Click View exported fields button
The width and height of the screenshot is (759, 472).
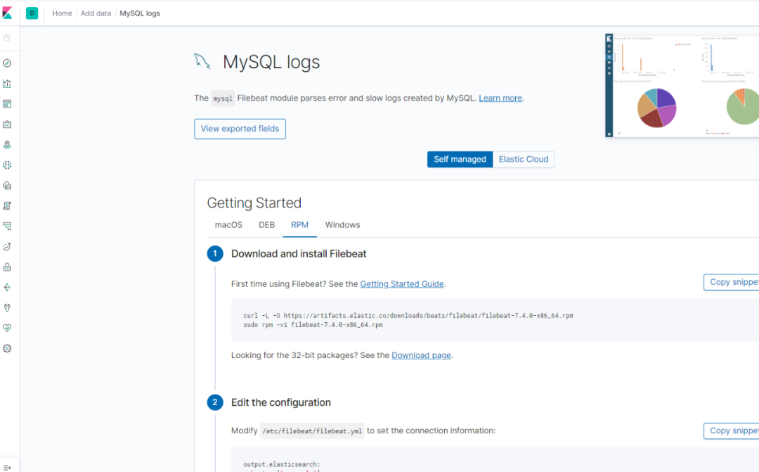240,129
